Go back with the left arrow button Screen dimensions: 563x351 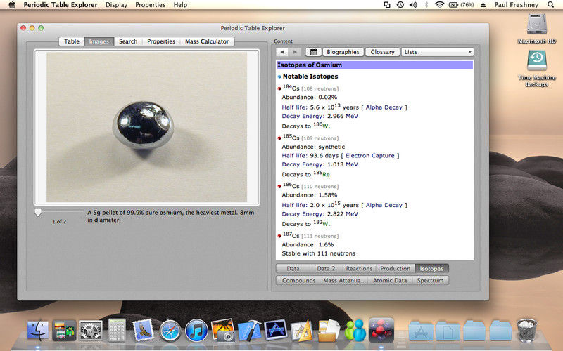coord(283,52)
